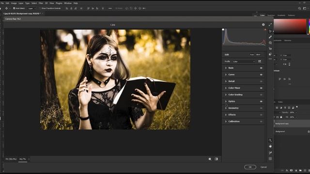Select the Background copy layer

pos(292,124)
